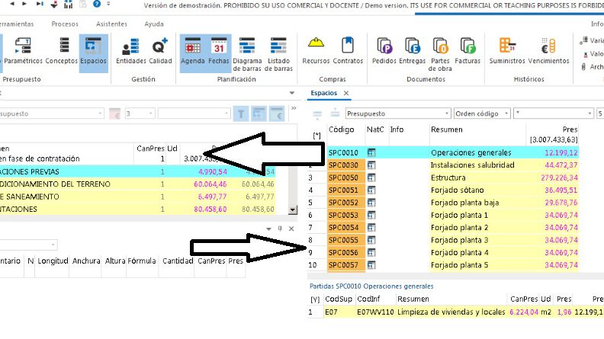This screenshot has width=604, height=339.
Task: Toggle the Fechas planning view
Action: [219, 52]
